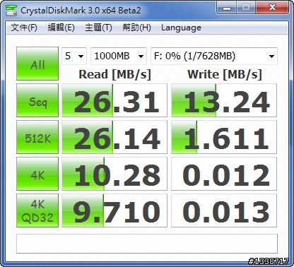Select the Seq write result 13.24
This screenshot has height=267, width=294.
[x=224, y=100]
